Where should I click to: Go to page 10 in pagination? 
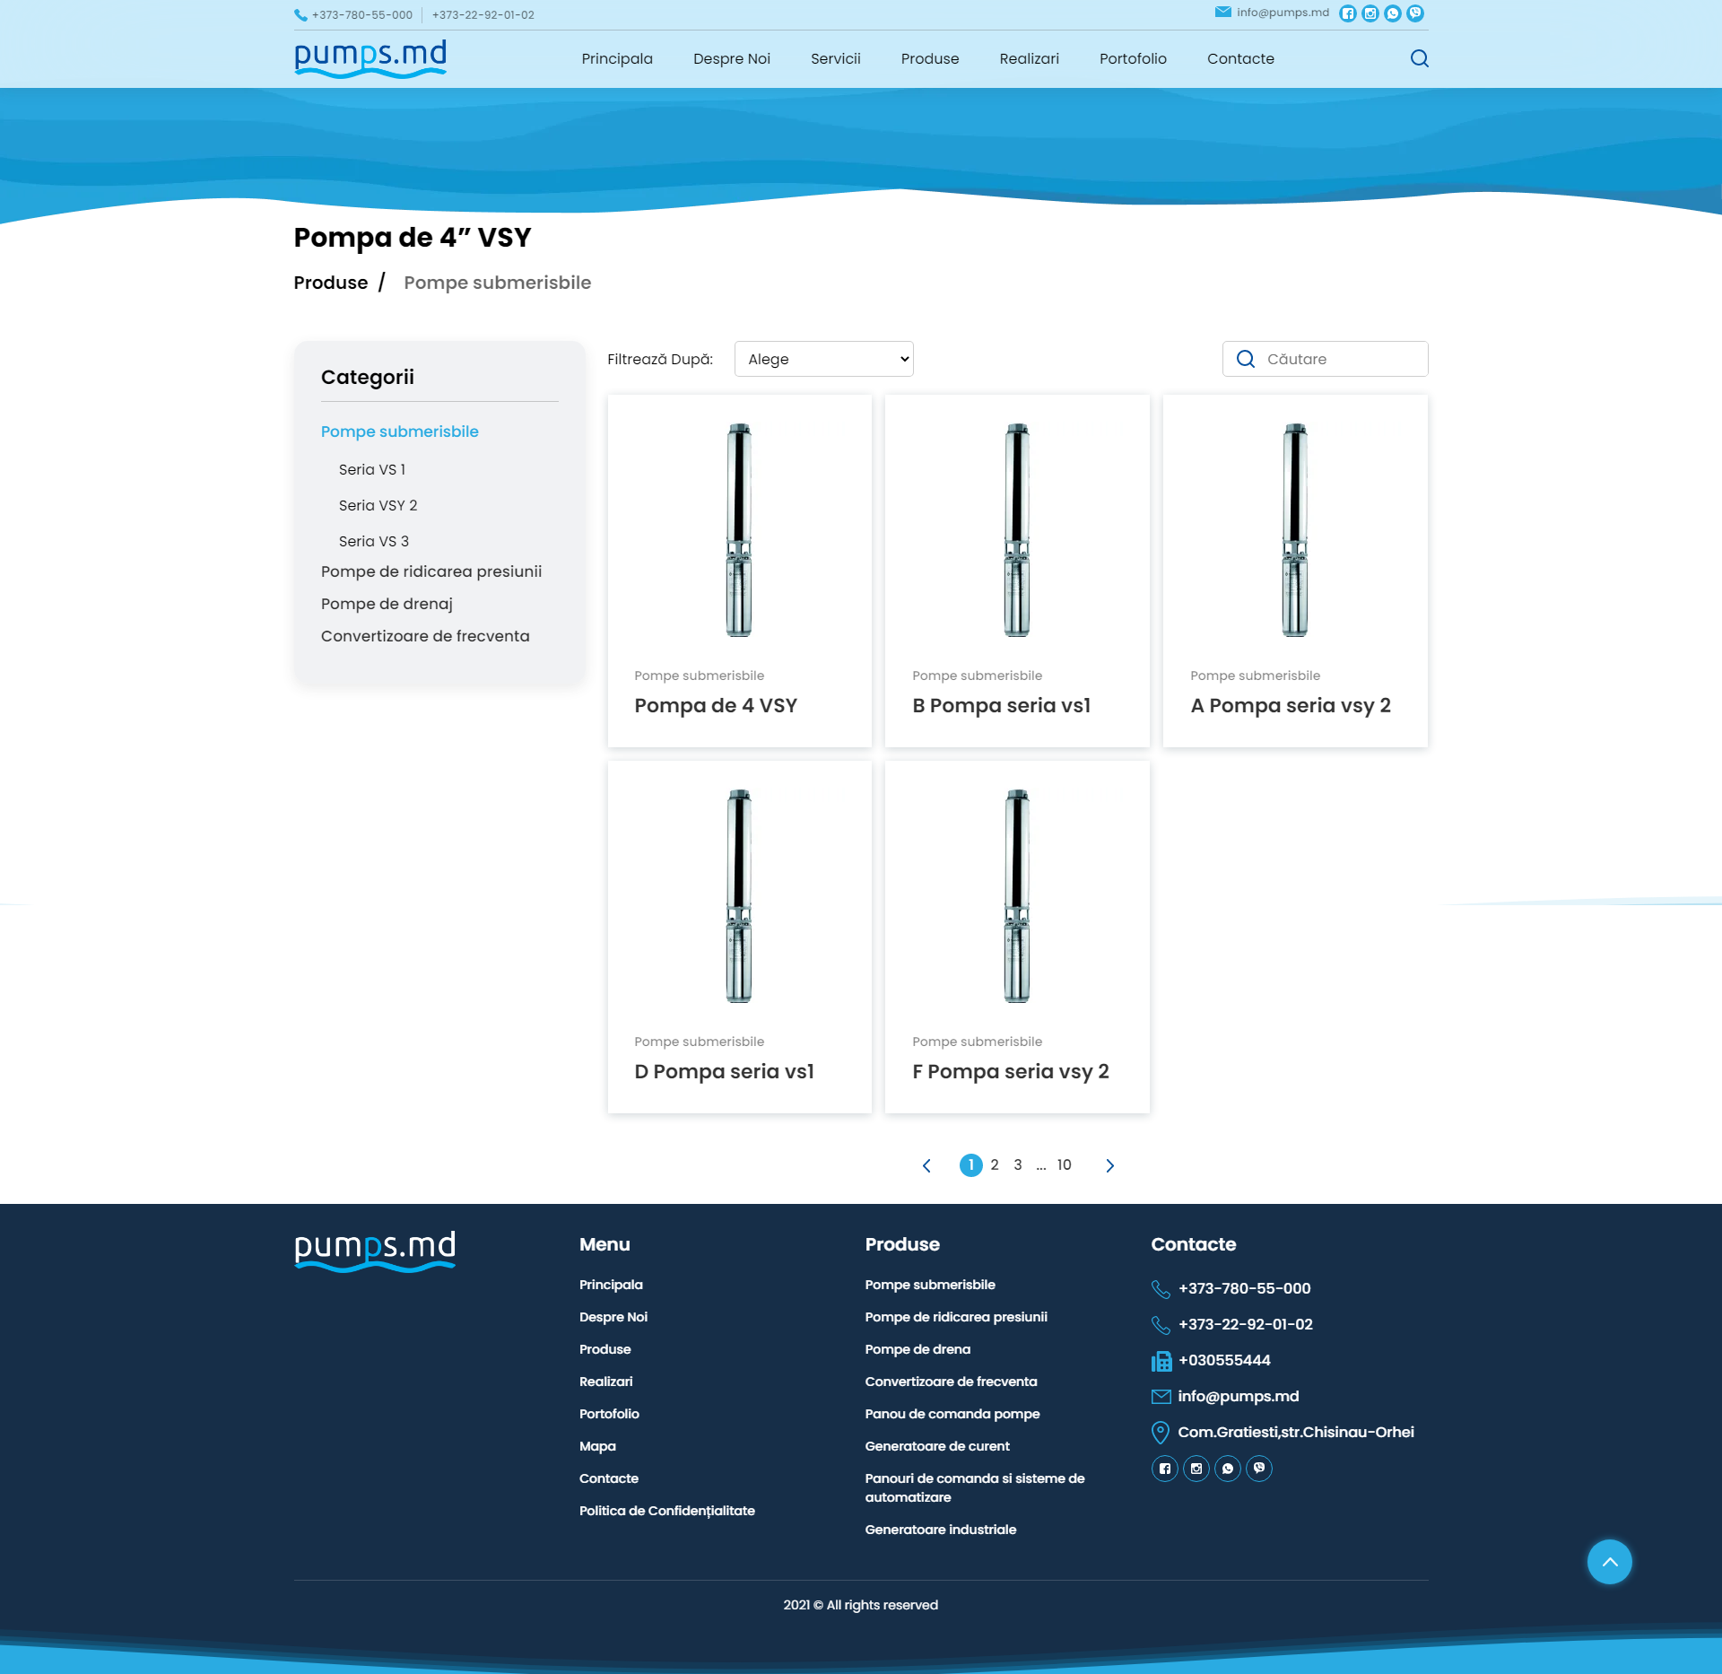(x=1064, y=1165)
